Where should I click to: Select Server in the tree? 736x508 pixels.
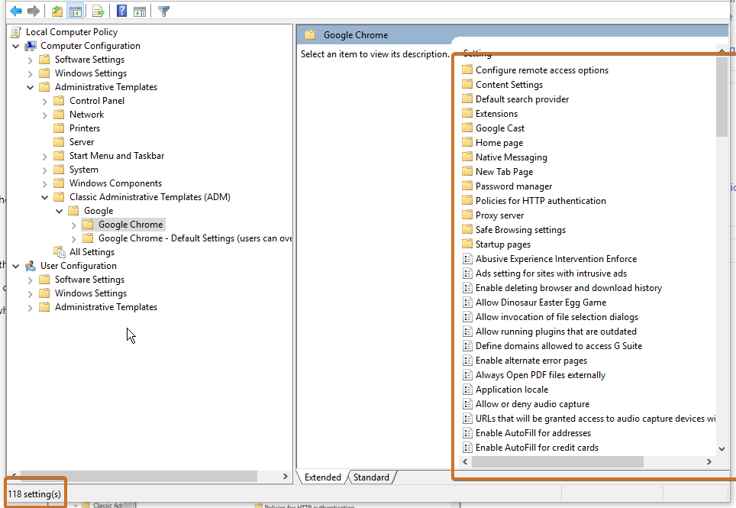(x=82, y=142)
